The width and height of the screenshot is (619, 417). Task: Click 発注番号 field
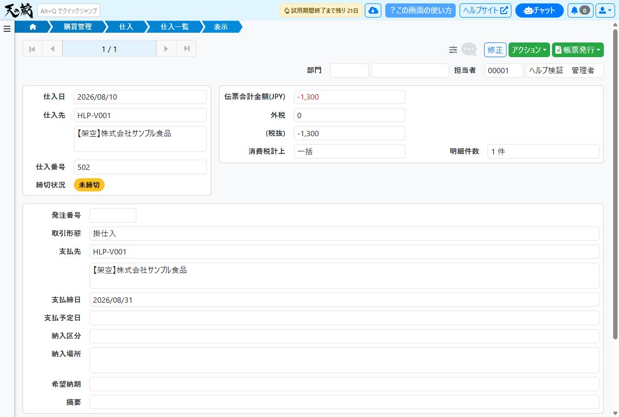point(113,215)
